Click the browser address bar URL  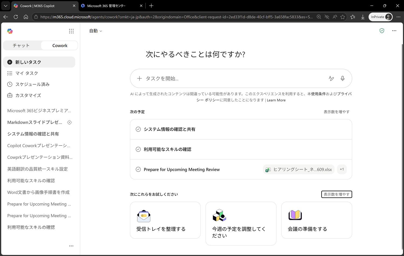pyautogui.click(x=176, y=17)
